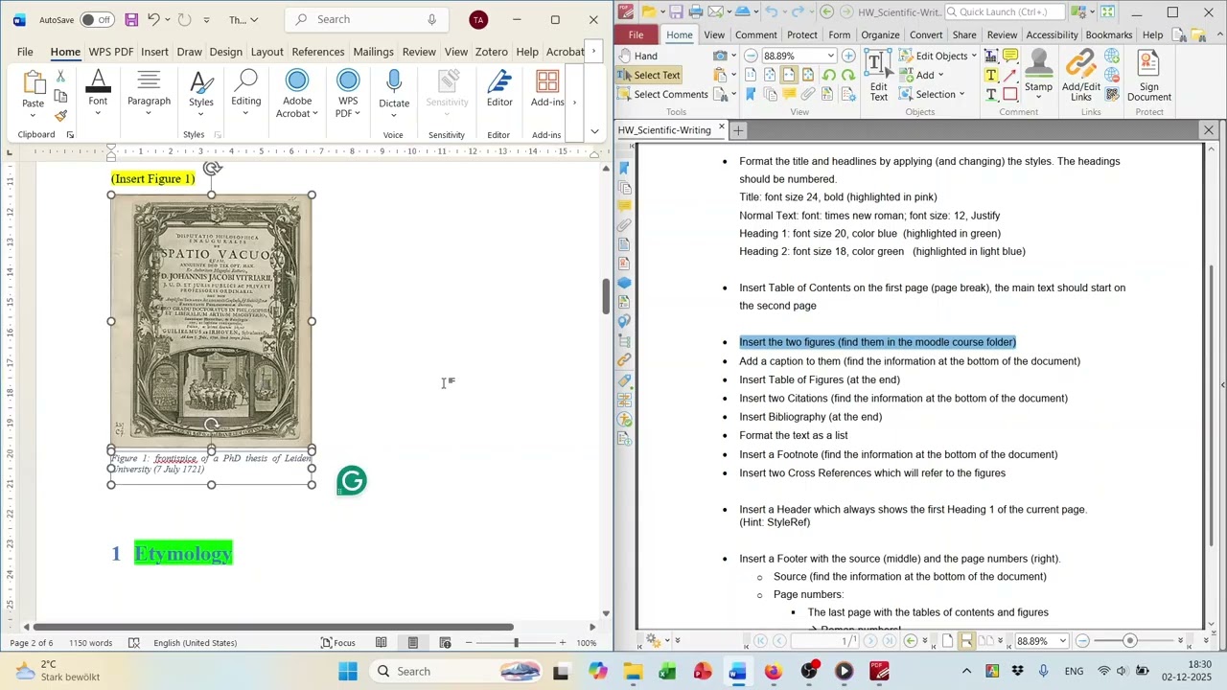This screenshot has height=690, width=1227.
Task: Toggle single page continuous layout icon
Action: coord(965,640)
